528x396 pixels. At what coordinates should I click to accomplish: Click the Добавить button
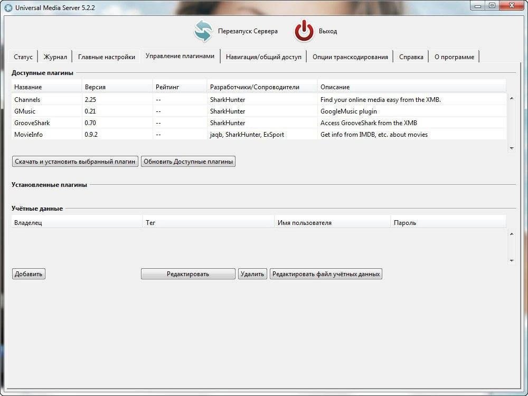tap(29, 274)
